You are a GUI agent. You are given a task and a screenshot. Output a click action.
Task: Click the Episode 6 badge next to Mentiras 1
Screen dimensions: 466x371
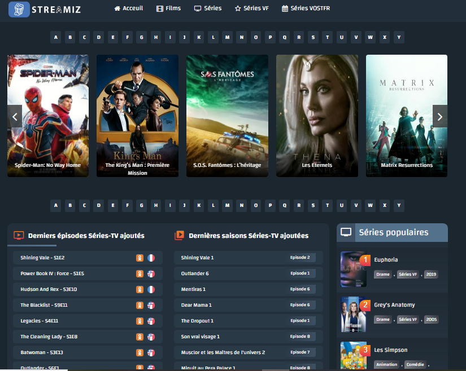click(300, 289)
